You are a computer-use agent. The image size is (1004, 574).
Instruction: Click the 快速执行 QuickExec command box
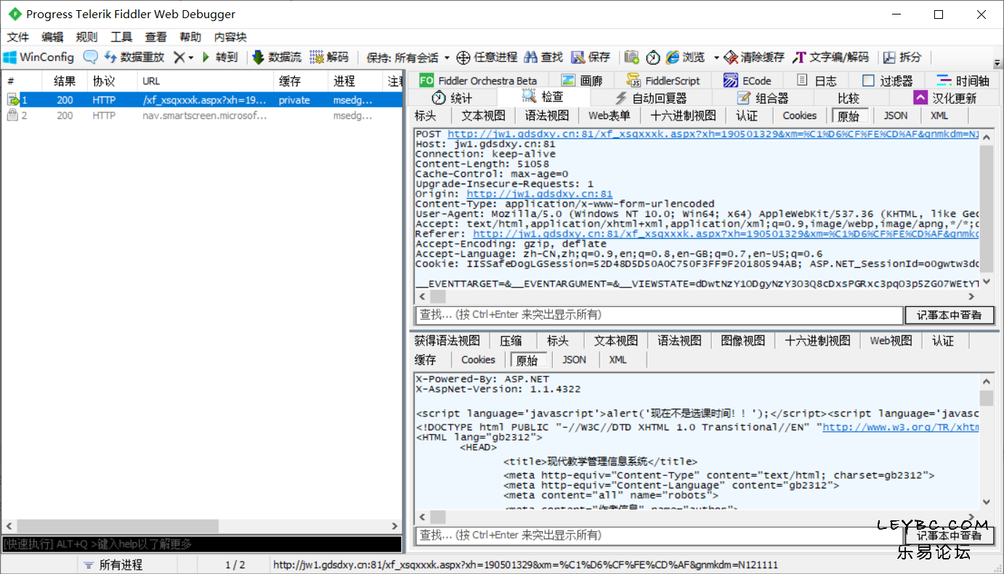(x=201, y=544)
